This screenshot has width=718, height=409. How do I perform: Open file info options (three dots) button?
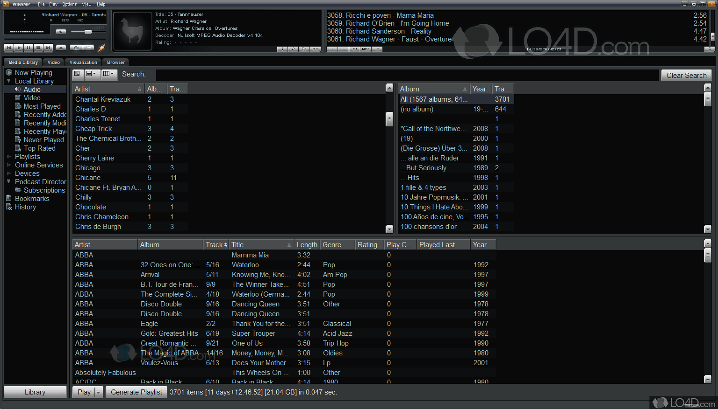(282, 49)
